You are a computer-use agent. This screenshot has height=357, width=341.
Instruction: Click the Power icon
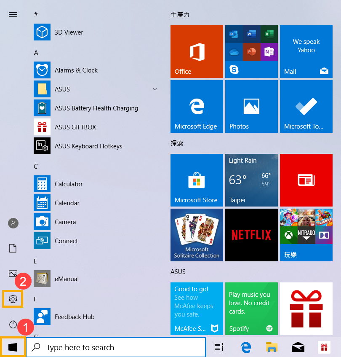point(13,324)
